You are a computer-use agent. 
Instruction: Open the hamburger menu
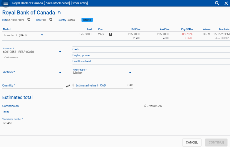tap(5, 3)
